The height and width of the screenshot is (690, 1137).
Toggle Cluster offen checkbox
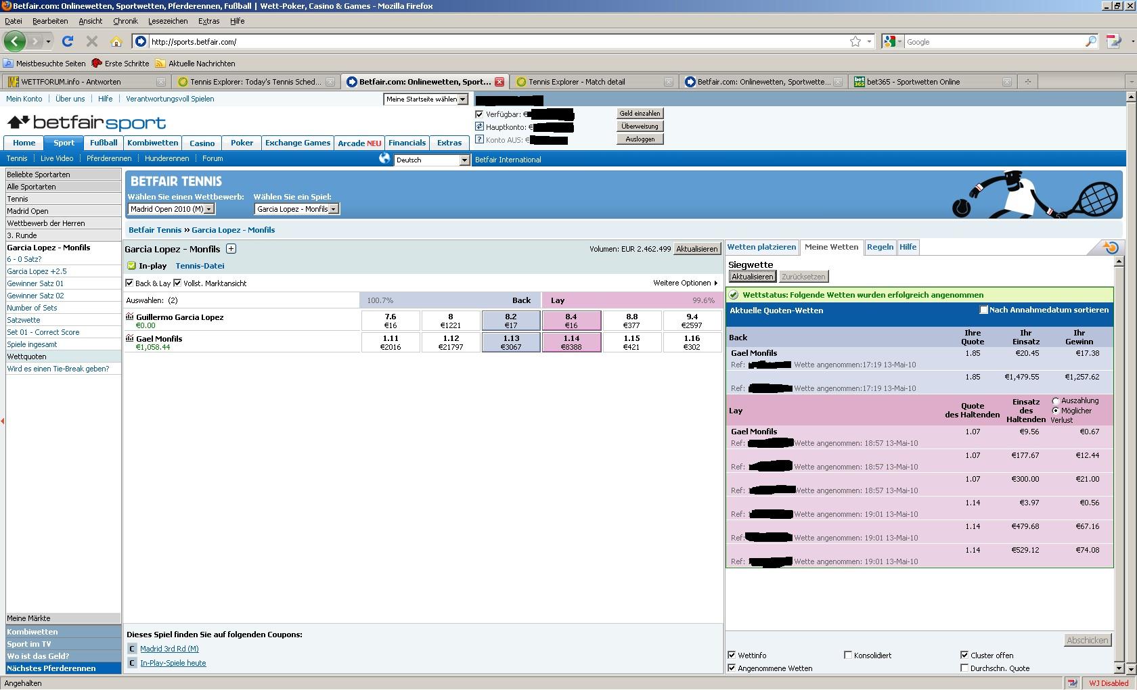click(x=964, y=655)
